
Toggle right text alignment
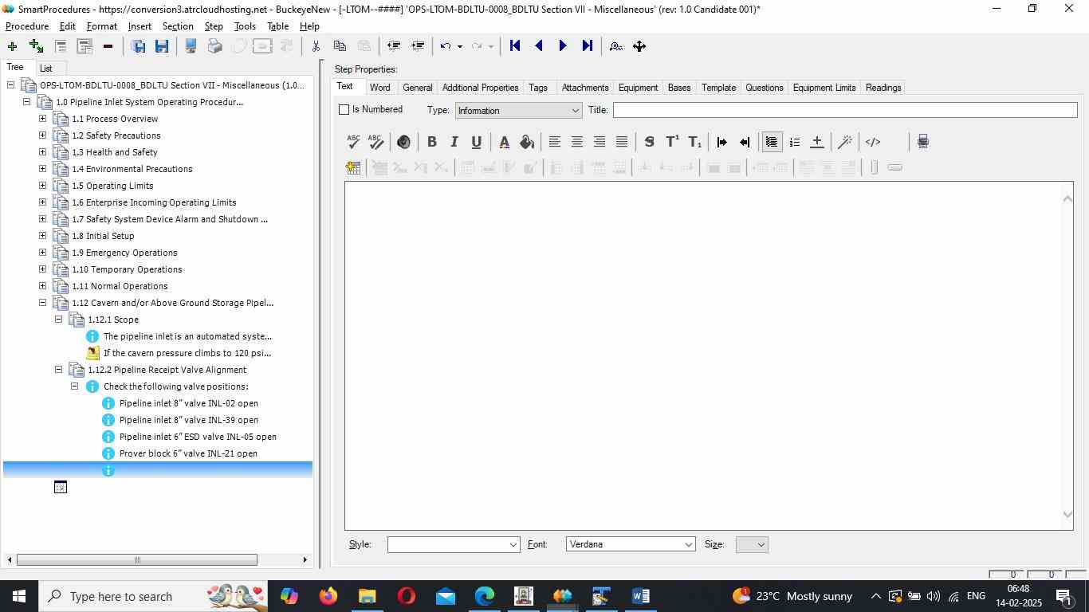(x=599, y=142)
